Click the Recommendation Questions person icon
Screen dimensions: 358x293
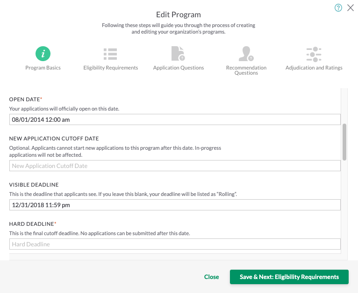(x=246, y=54)
